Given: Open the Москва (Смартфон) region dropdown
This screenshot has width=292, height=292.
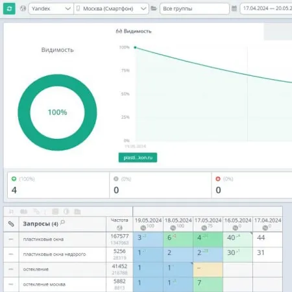Looking at the screenshot, I should coord(111,8).
